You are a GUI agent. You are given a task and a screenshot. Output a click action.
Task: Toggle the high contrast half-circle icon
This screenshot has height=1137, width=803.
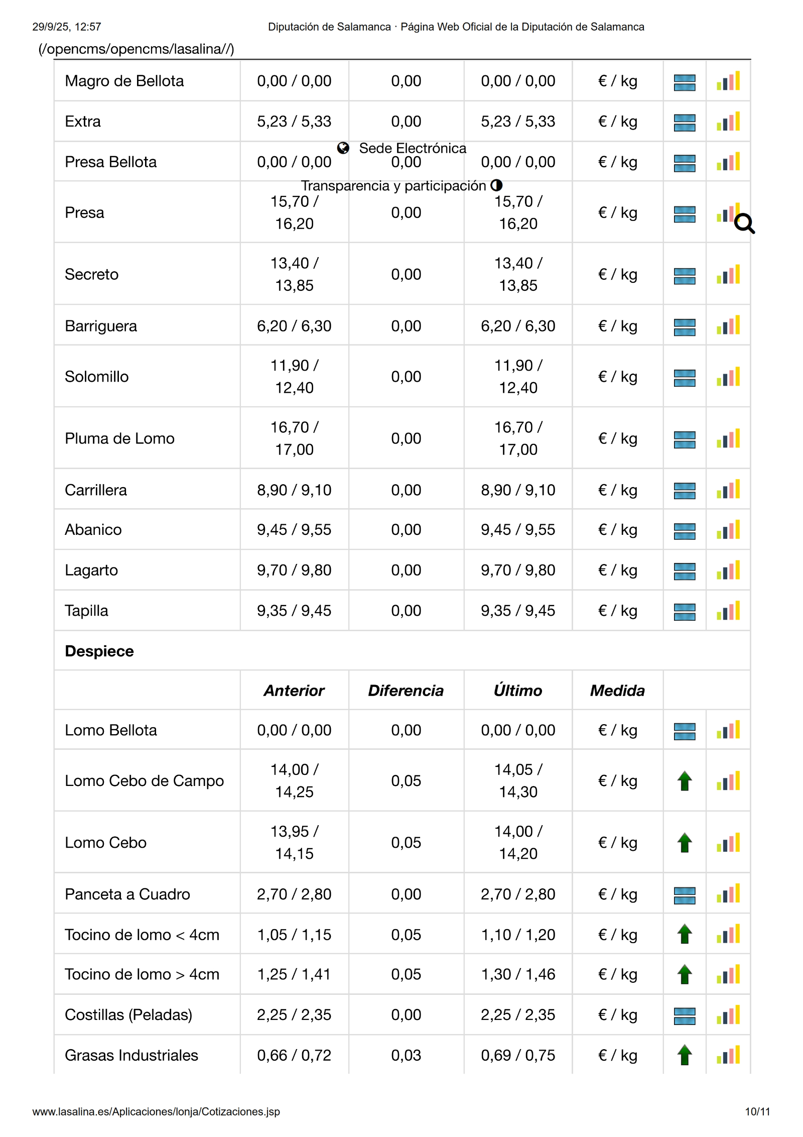click(x=496, y=185)
